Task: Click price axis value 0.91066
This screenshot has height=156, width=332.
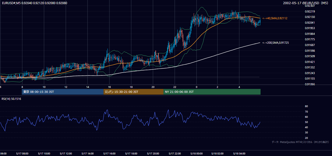Action: pos(310,84)
